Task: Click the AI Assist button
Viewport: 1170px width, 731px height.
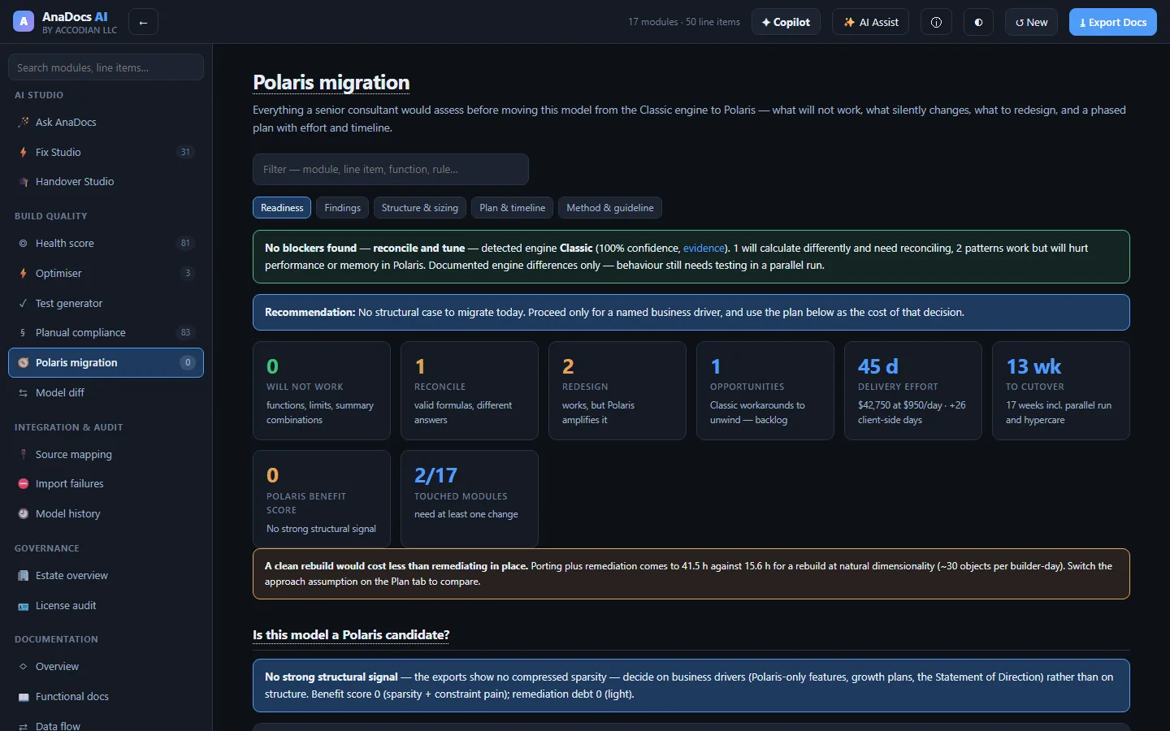Action: point(870,22)
